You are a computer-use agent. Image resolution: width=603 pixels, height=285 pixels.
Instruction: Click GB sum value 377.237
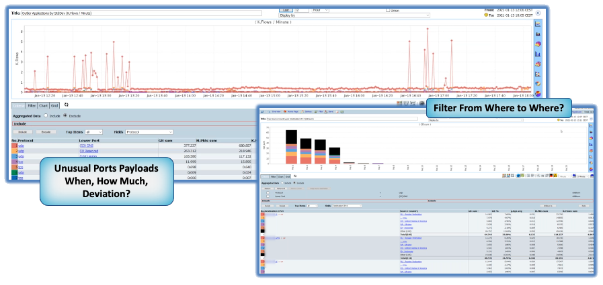point(188,146)
